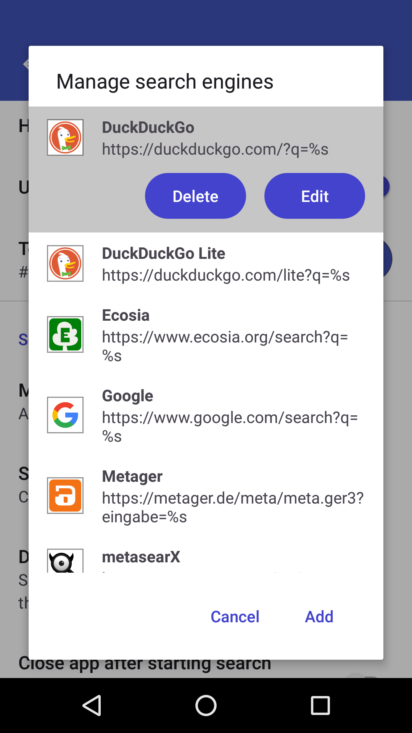The image size is (412, 733).
Task: Cancel the Manage search engines dialog
Action: click(235, 617)
